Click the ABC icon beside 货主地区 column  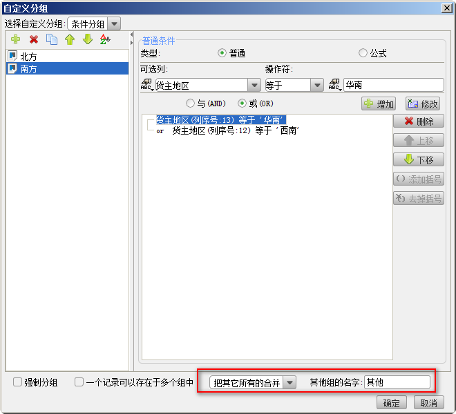pos(147,85)
